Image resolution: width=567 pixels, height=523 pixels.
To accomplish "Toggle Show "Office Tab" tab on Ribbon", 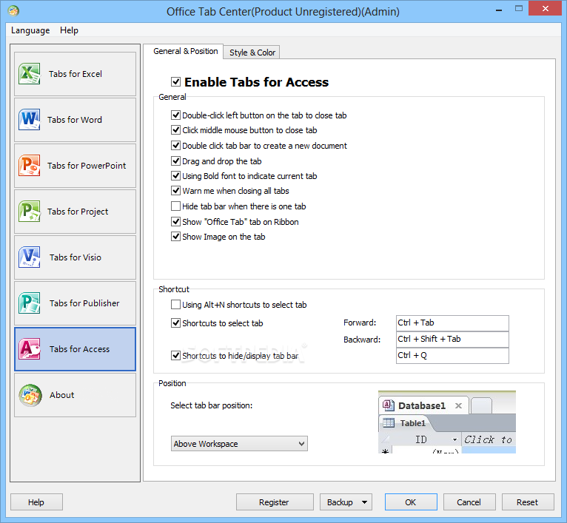I will [x=175, y=222].
